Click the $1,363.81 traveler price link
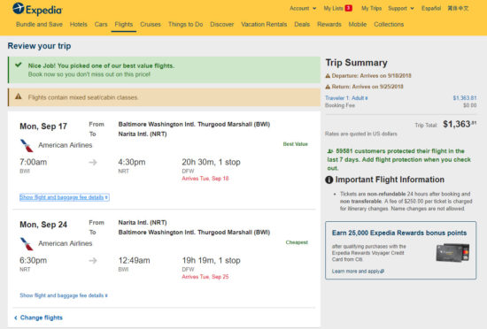 click(465, 98)
